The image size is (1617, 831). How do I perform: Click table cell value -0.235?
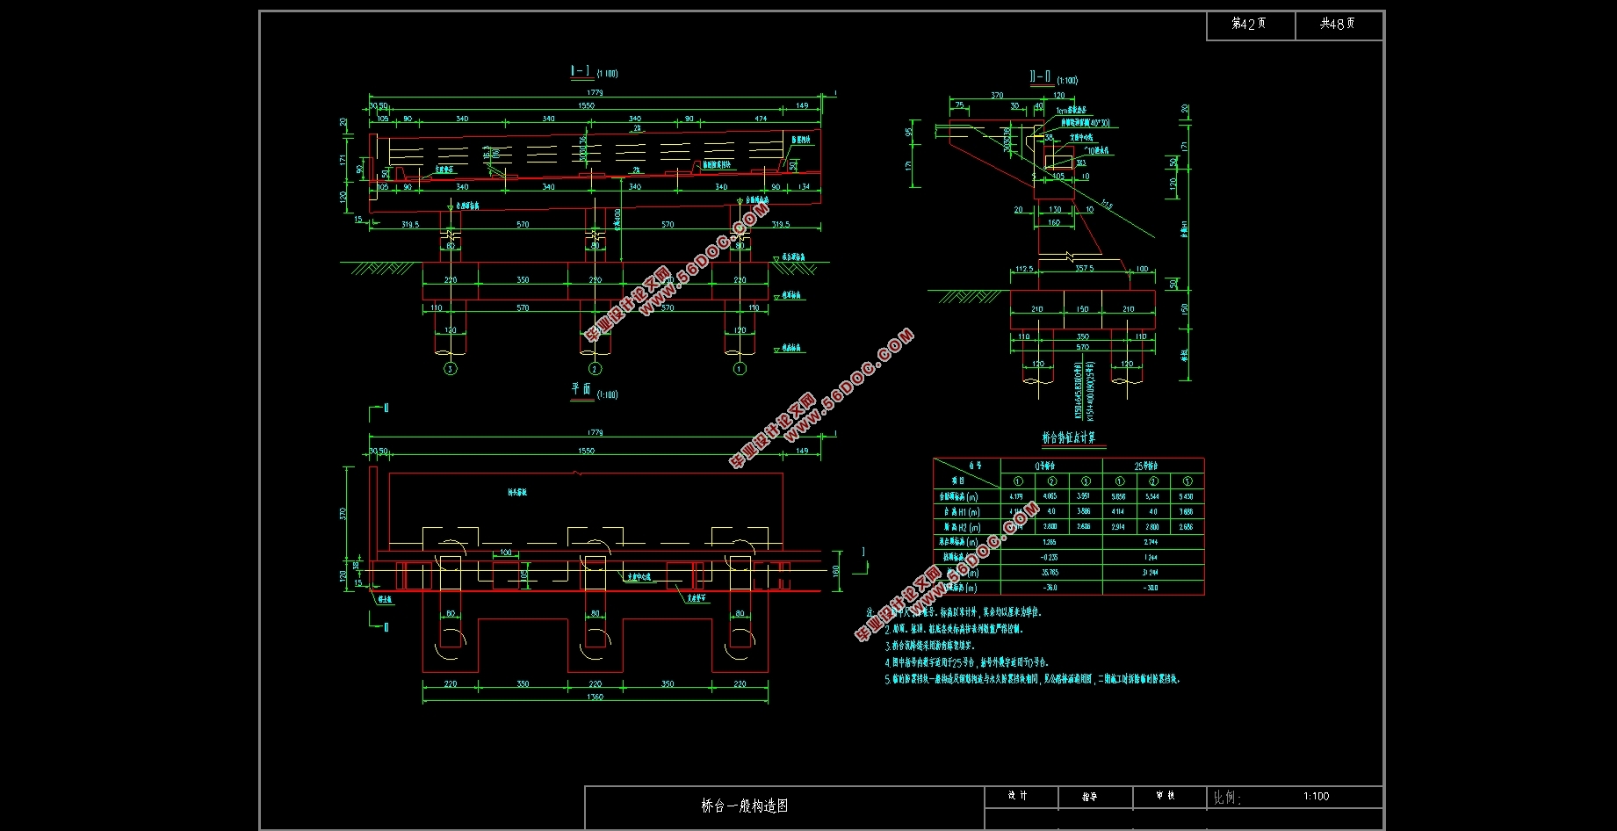(1050, 557)
